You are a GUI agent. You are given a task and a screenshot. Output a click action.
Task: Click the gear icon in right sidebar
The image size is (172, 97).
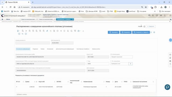(x=170, y=61)
